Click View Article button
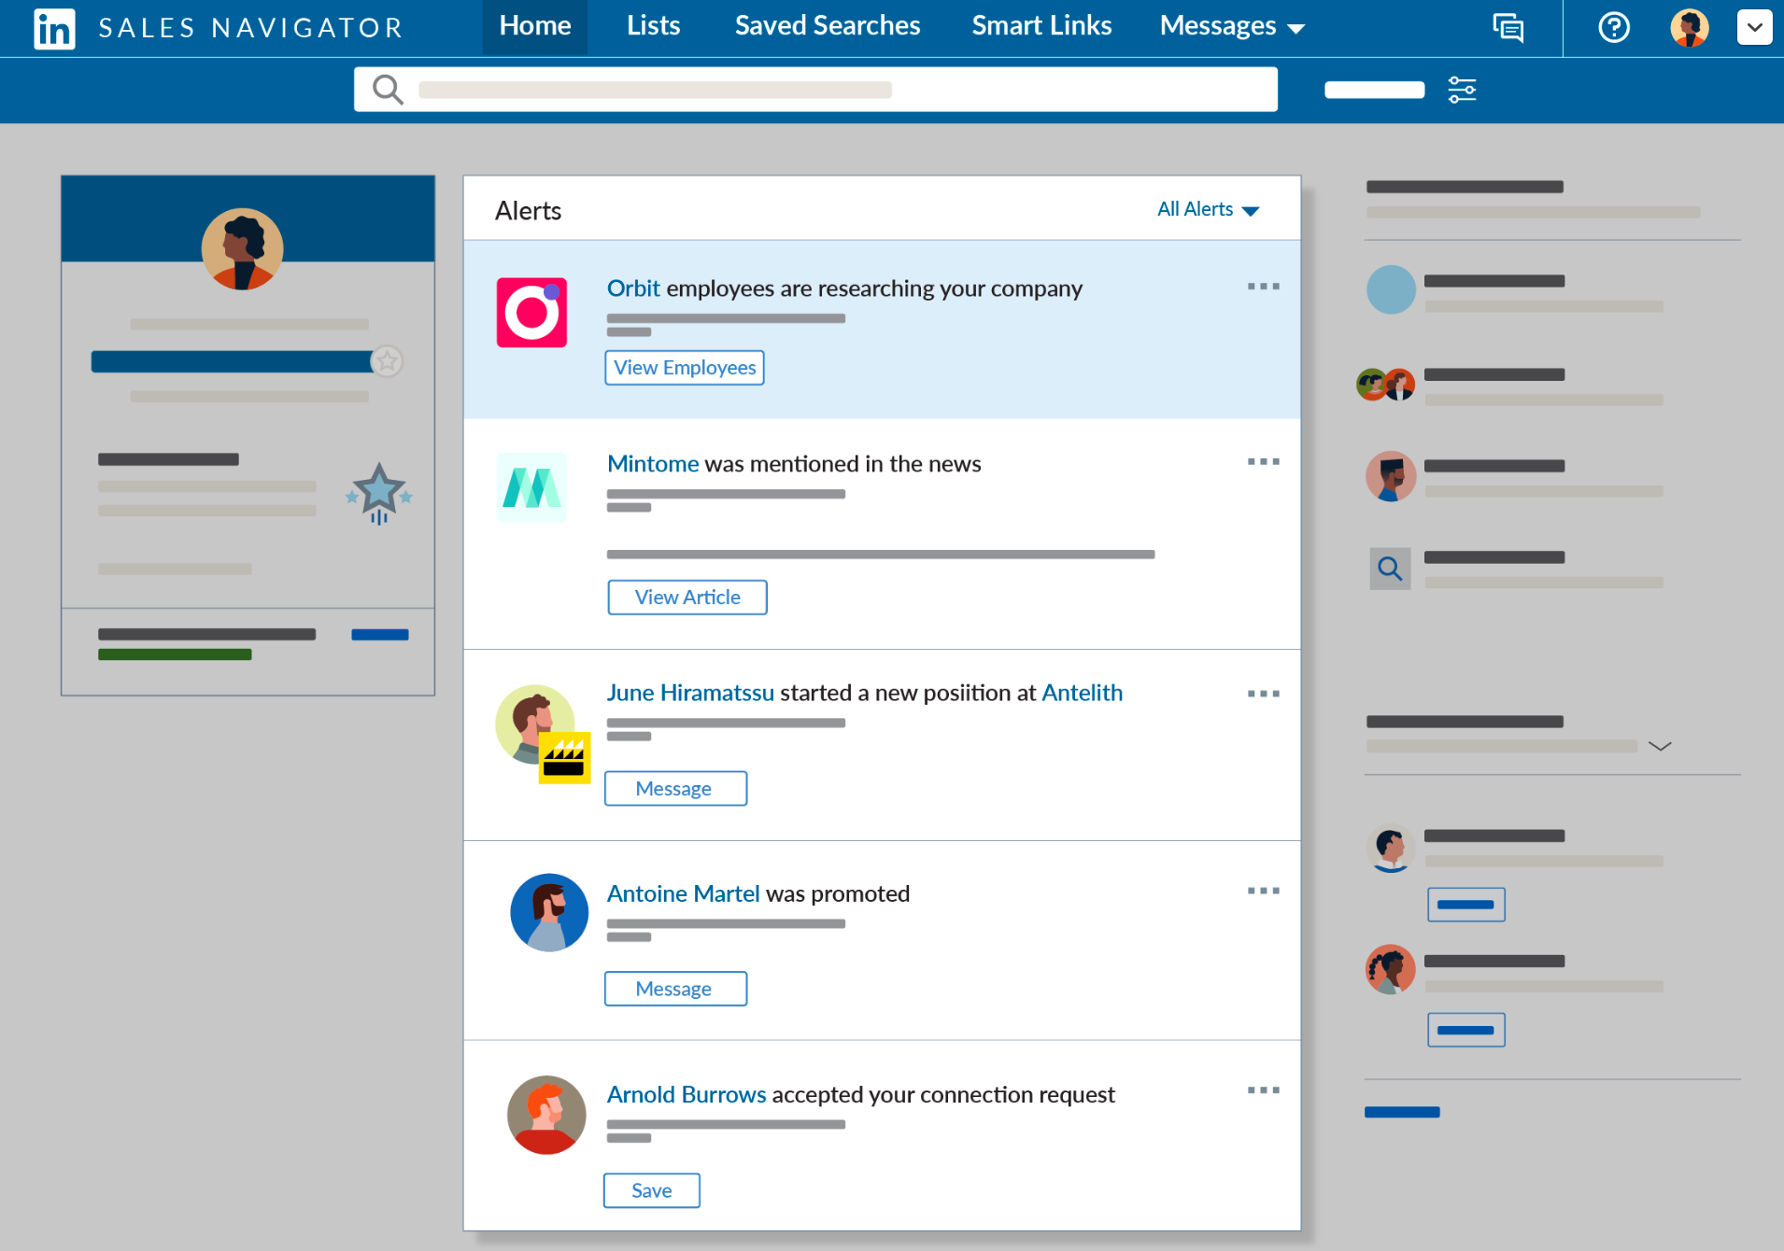This screenshot has width=1784, height=1251. pyautogui.click(x=687, y=597)
